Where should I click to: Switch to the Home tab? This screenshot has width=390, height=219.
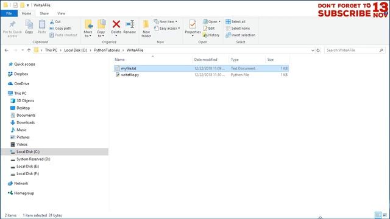pyautogui.click(x=26, y=13)
